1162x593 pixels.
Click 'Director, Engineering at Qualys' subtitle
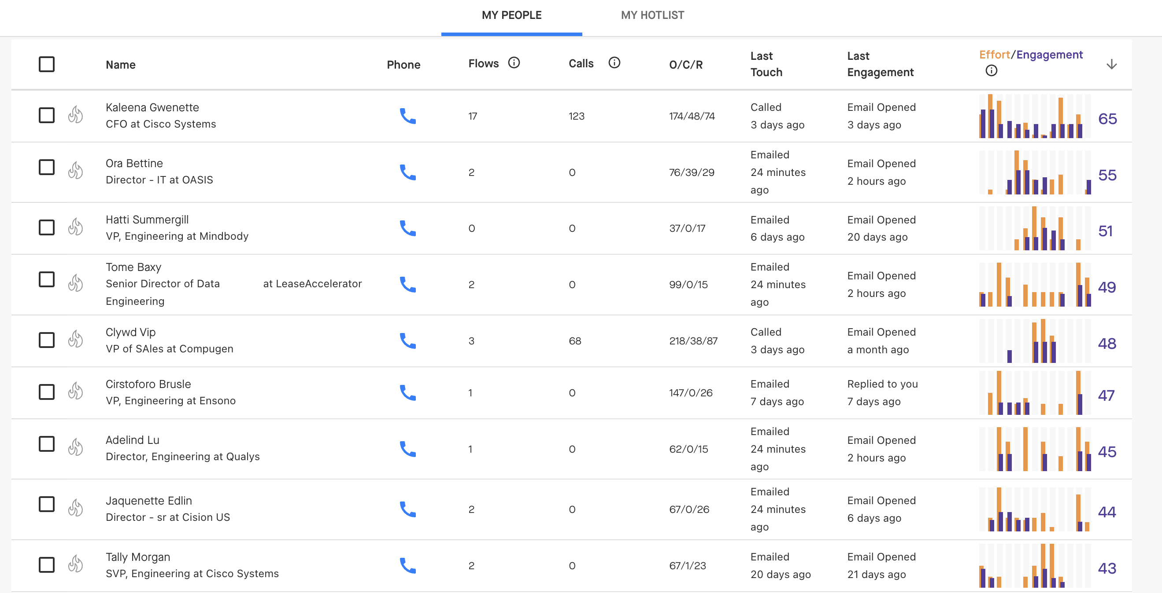[182, 457]
